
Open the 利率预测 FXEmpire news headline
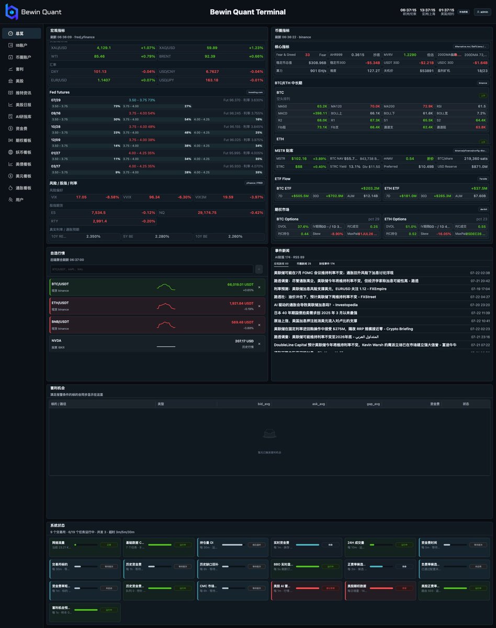[x=330, y=289]
